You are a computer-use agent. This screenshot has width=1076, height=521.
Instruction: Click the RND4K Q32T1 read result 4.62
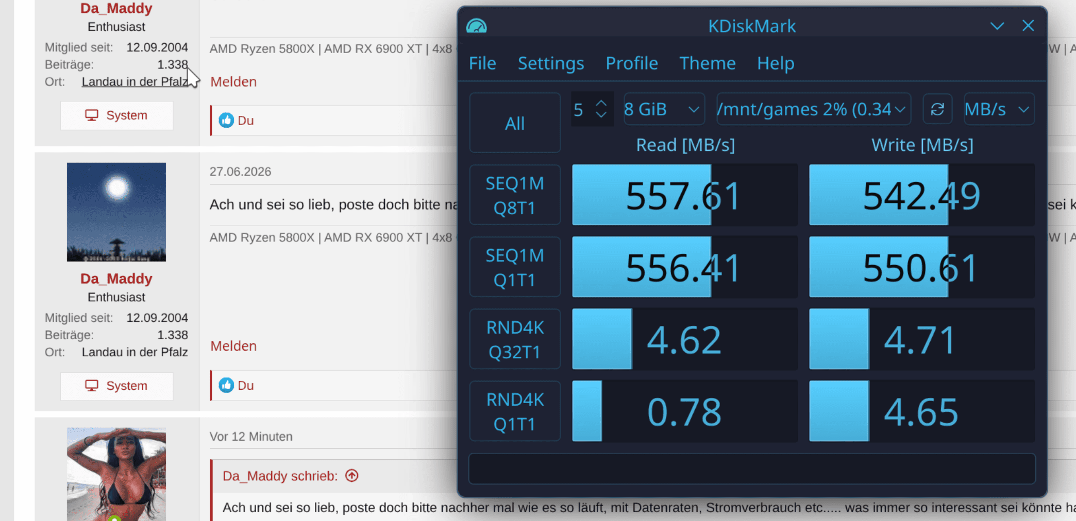pyautogui.click(x=685, y=339)
